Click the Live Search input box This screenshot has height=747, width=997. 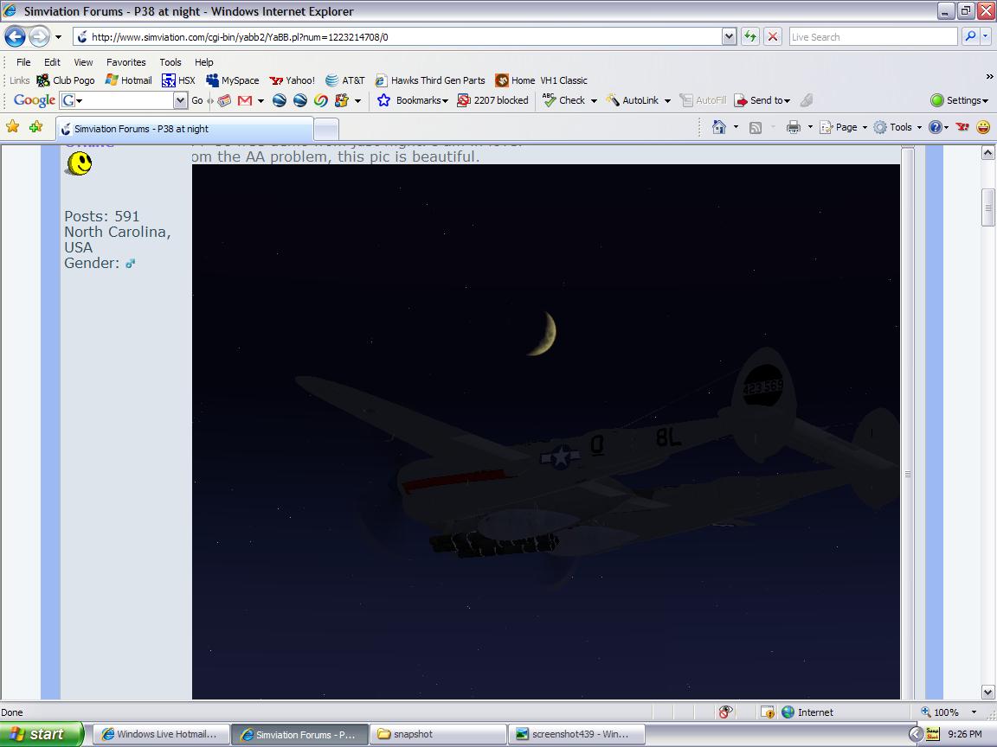(872, 37)
